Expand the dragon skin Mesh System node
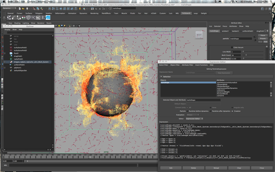Viewport: 275px width, 172px height. tap(5, 62)
